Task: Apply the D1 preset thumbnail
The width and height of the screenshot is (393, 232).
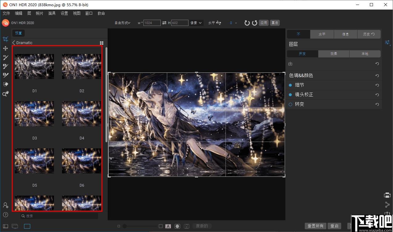Action: coord(34,66)
